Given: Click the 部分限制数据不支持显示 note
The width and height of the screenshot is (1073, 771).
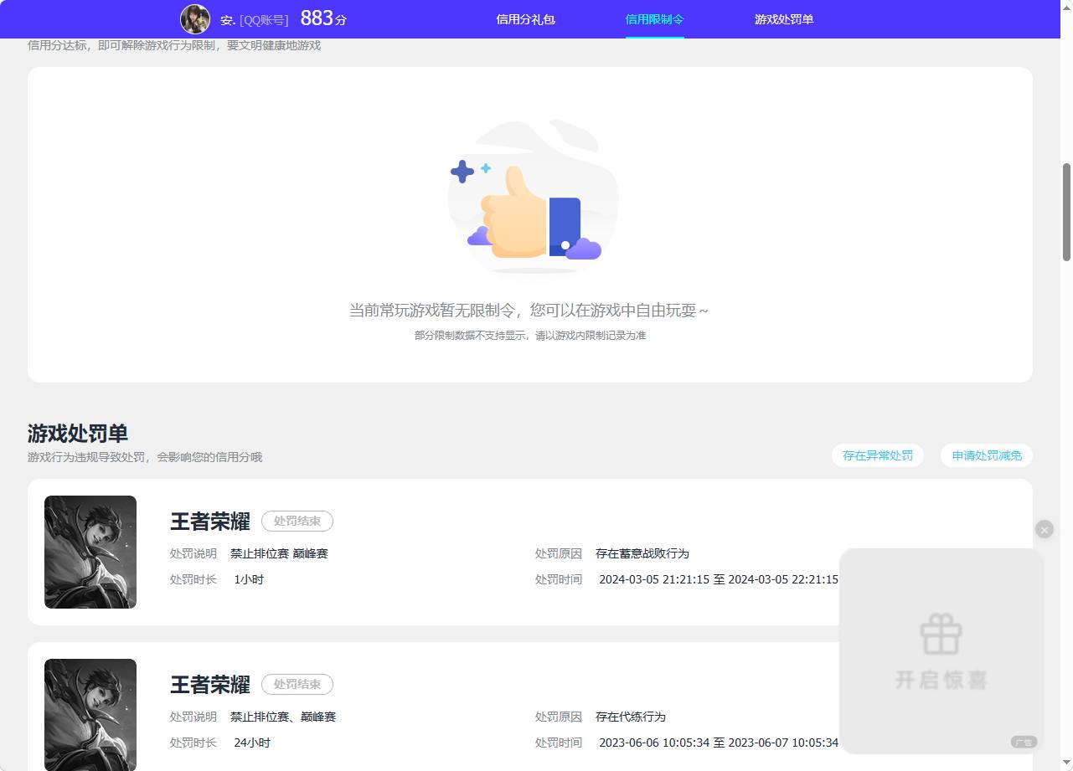Looking at the screenshot, I should (530, 336).
